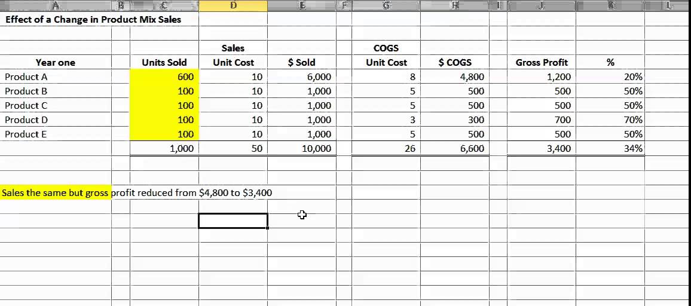Image resolution: width=691 pixels, height=306 pixels.
Task: Select Product C $ Sold value 1,000
Action: coord(302,105)
